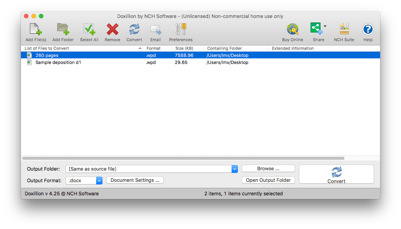Click the Buy Online icon
Screen dimensions: 401x229
(293, 29)
